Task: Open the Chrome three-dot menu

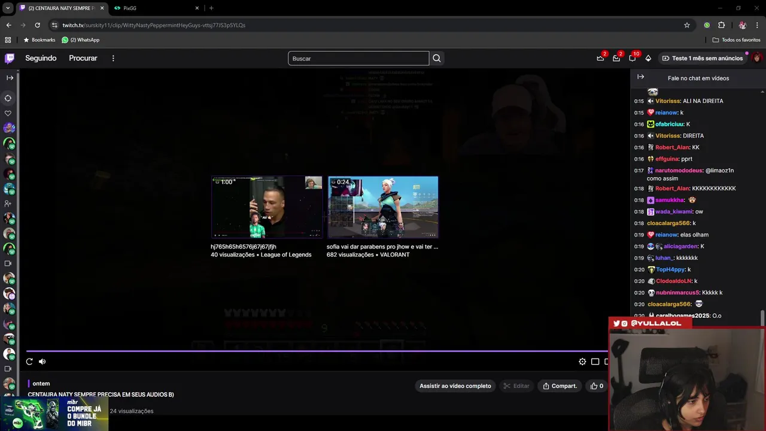Action: click(757, 25)
